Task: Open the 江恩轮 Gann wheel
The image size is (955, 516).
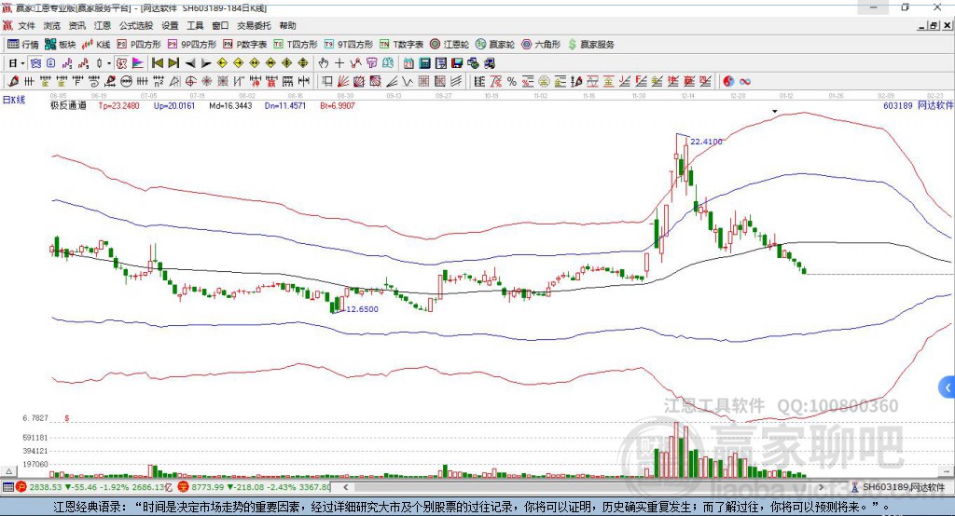Action: 450,45
